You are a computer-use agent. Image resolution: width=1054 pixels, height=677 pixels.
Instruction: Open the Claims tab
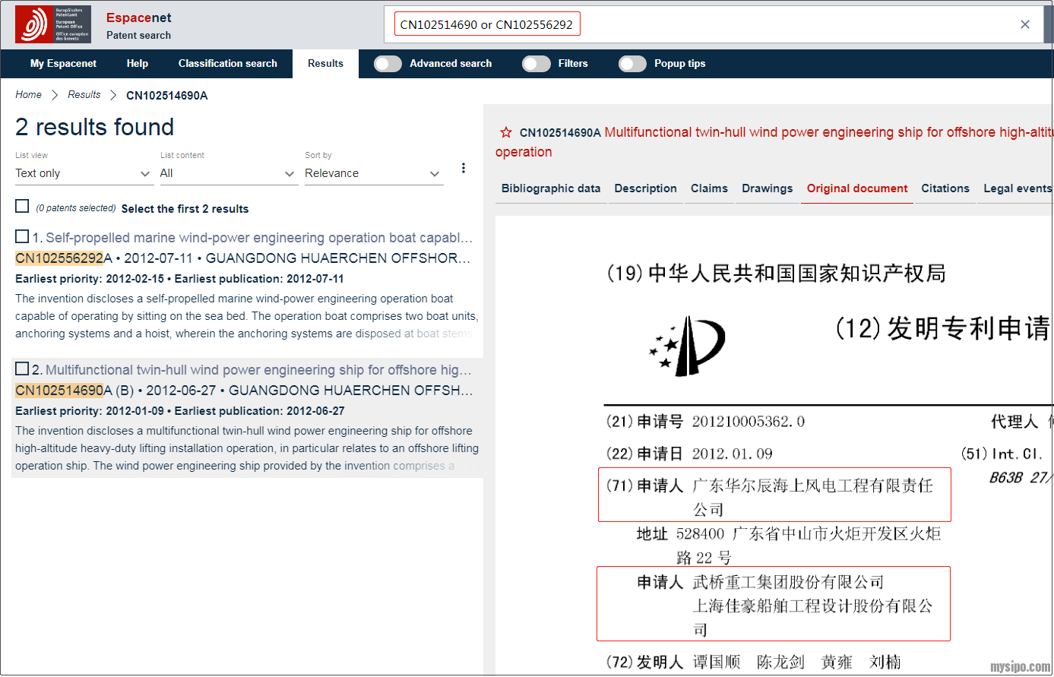(x=708, y=188)
